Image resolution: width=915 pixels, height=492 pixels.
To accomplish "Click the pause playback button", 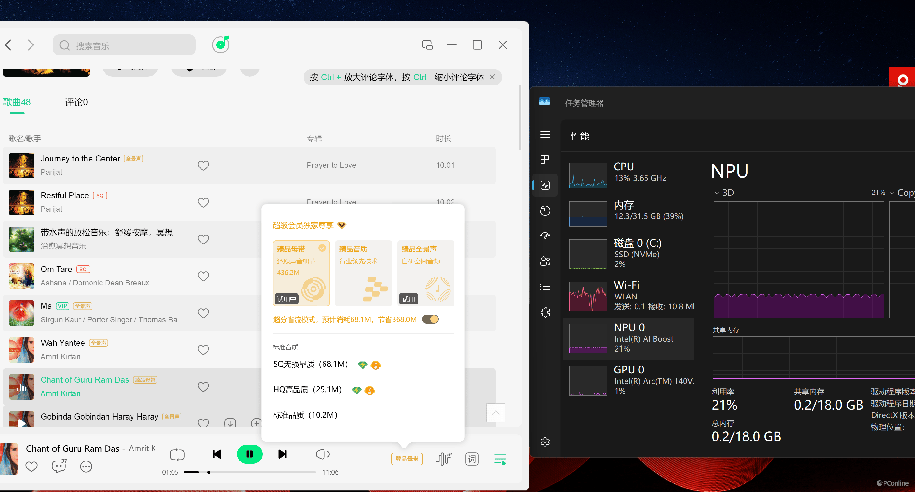I will pos(249,454).
